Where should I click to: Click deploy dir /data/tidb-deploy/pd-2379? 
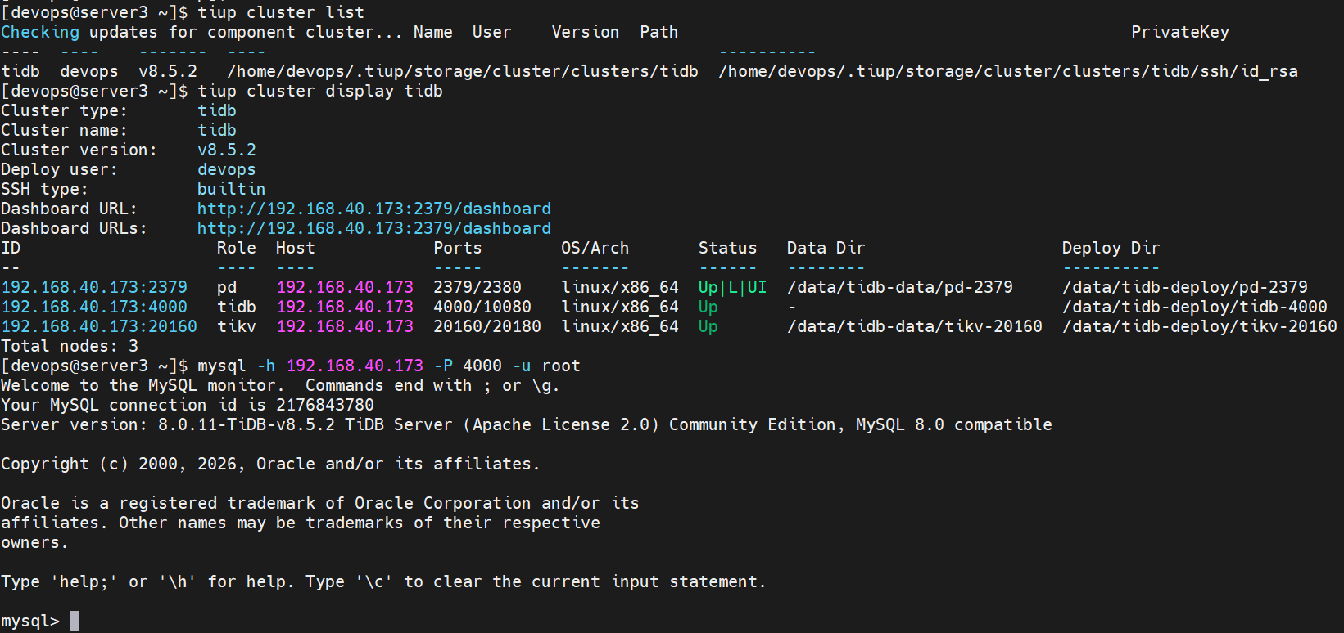(1185, 287)
